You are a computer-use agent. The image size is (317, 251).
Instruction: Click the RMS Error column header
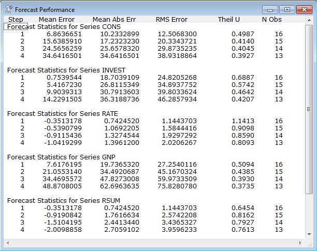171,20
